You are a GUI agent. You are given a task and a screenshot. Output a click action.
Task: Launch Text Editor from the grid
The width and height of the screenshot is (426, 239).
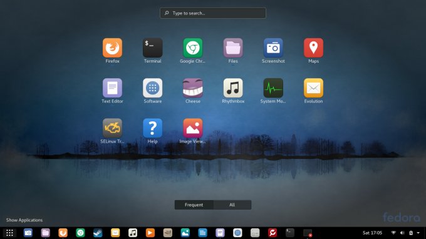(112, 88)
